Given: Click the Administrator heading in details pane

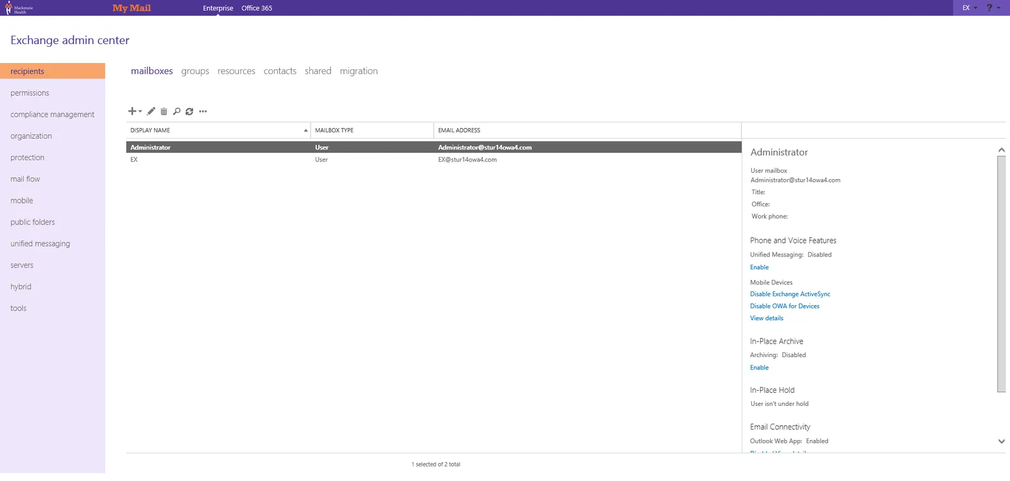Looking at the screenshot, I should coord(779,152).
